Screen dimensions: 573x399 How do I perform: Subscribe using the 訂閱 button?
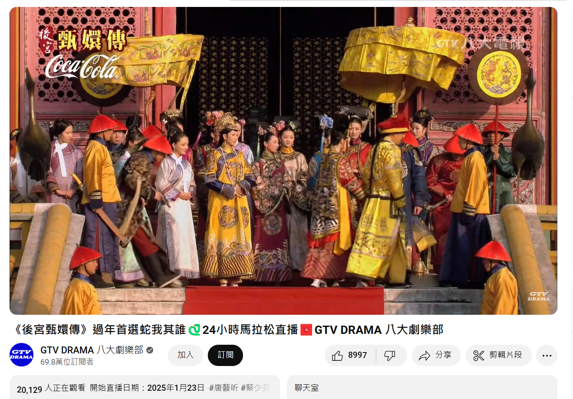click(225, 355)
